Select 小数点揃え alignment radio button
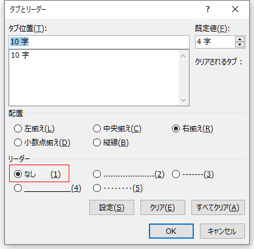Image resolution: width=254 pixels, height=249 pixels. (x=18, y=142)
